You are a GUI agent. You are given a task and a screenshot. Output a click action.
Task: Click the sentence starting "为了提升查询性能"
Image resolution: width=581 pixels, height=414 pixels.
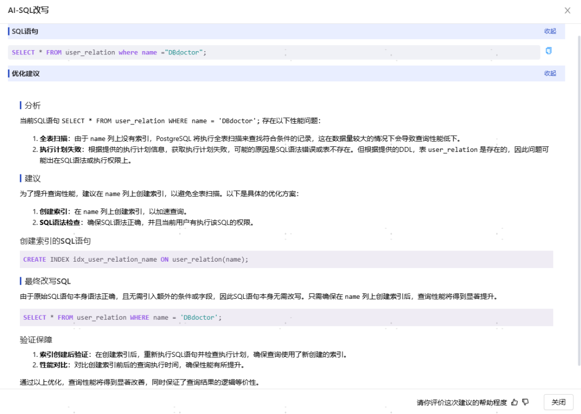click(159, 194)
